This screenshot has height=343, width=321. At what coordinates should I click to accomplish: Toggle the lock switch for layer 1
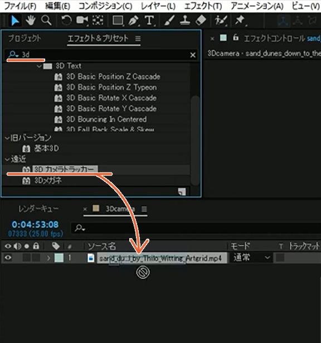[36, 258]
